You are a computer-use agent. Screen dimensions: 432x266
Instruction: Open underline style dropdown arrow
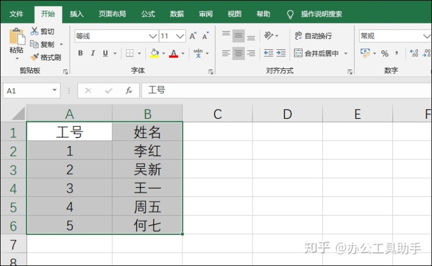[x=115, y=53]
